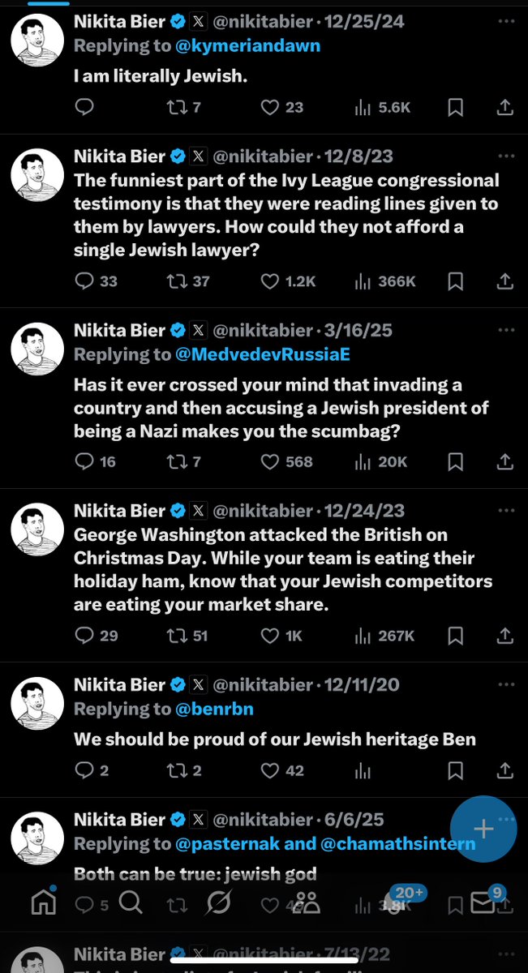Toggle bookmark on the George Washington post
528x973 pixels.
point(456,636)
